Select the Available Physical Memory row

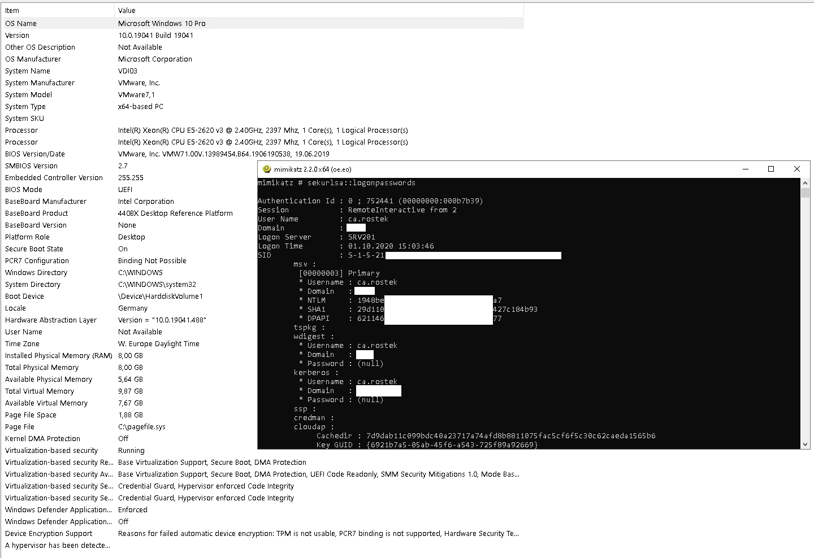click(129, 379)
